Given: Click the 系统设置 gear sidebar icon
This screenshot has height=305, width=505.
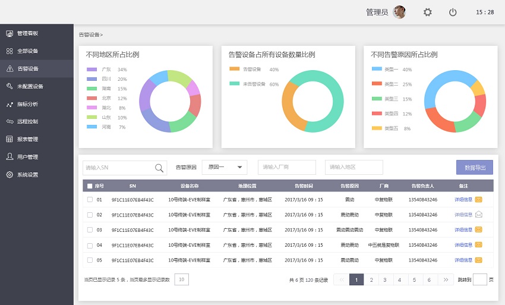Looking at the screenshot, I should pyautogui.click(x=10, y=174).
